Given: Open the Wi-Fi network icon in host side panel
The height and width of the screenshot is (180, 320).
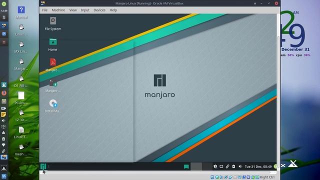Looking at the screenshot, I should coord(3,145).
